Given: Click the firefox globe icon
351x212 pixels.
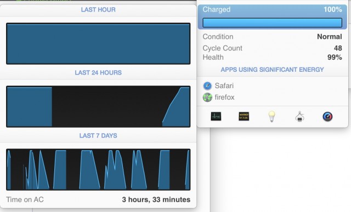Looking at the screenshot, I should (207, 98).
